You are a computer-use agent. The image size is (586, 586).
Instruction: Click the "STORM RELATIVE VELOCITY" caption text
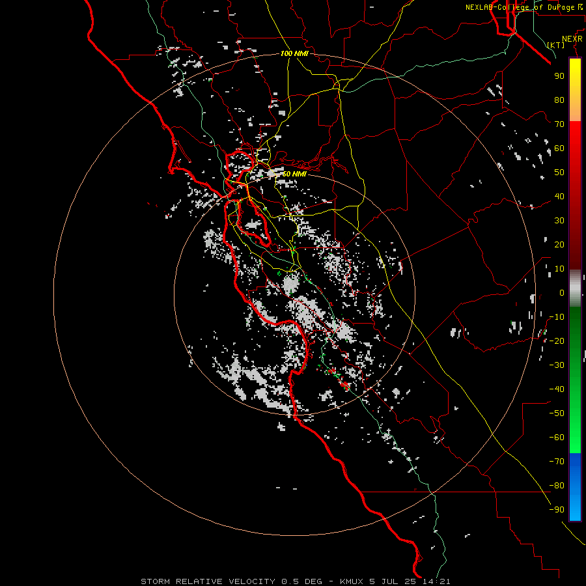pos(208,581)
